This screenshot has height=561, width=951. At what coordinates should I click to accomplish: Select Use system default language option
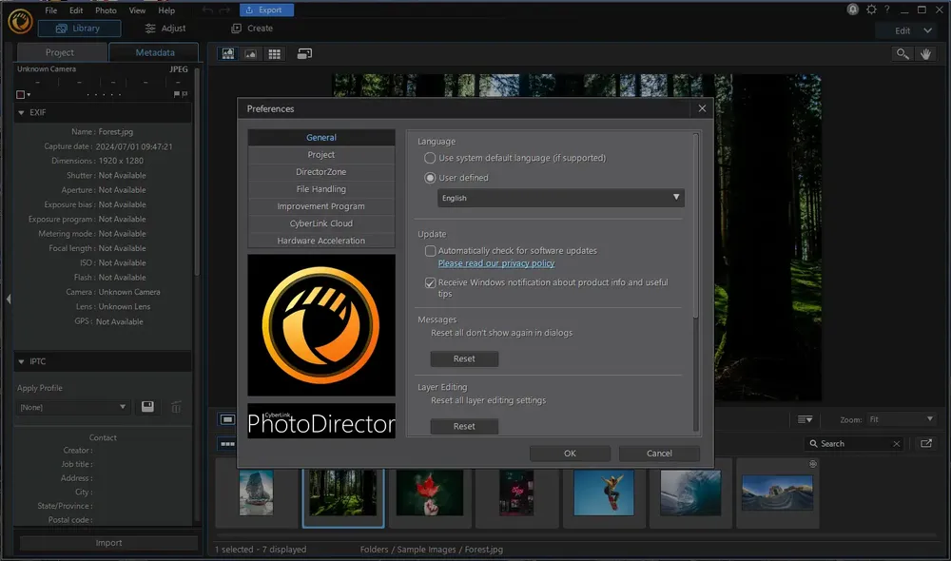click(431, 158)
